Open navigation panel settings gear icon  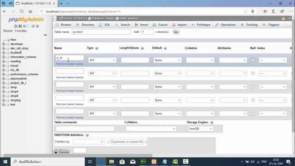click(x=33, y=26)
